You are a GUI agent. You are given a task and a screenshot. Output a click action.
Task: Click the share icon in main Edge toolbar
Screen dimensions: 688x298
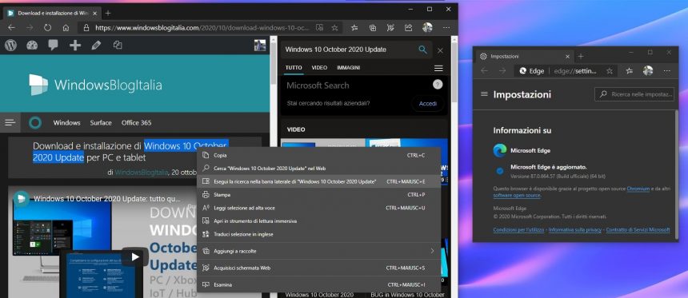tap(409, 28)
